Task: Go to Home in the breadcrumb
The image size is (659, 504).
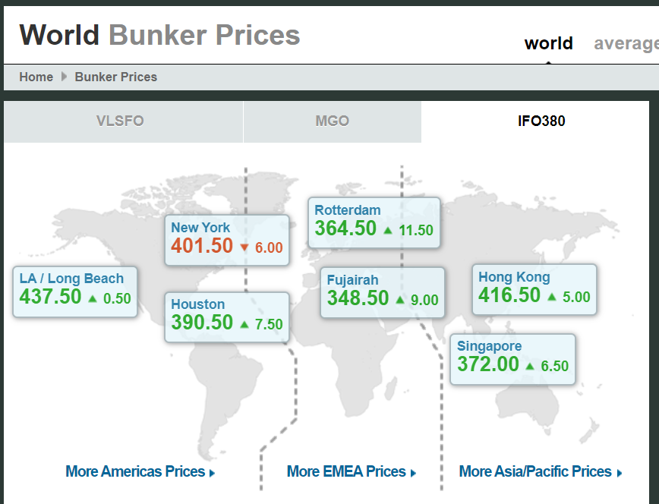Action: (36, 77)
